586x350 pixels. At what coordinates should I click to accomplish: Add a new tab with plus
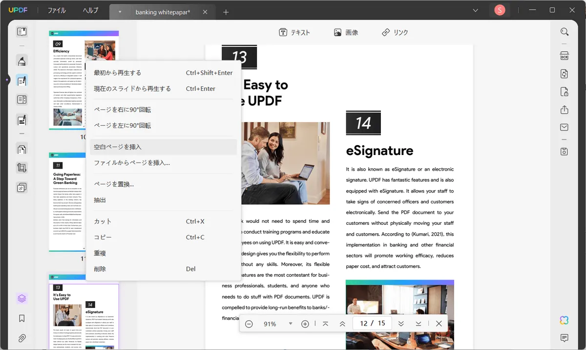226,12
